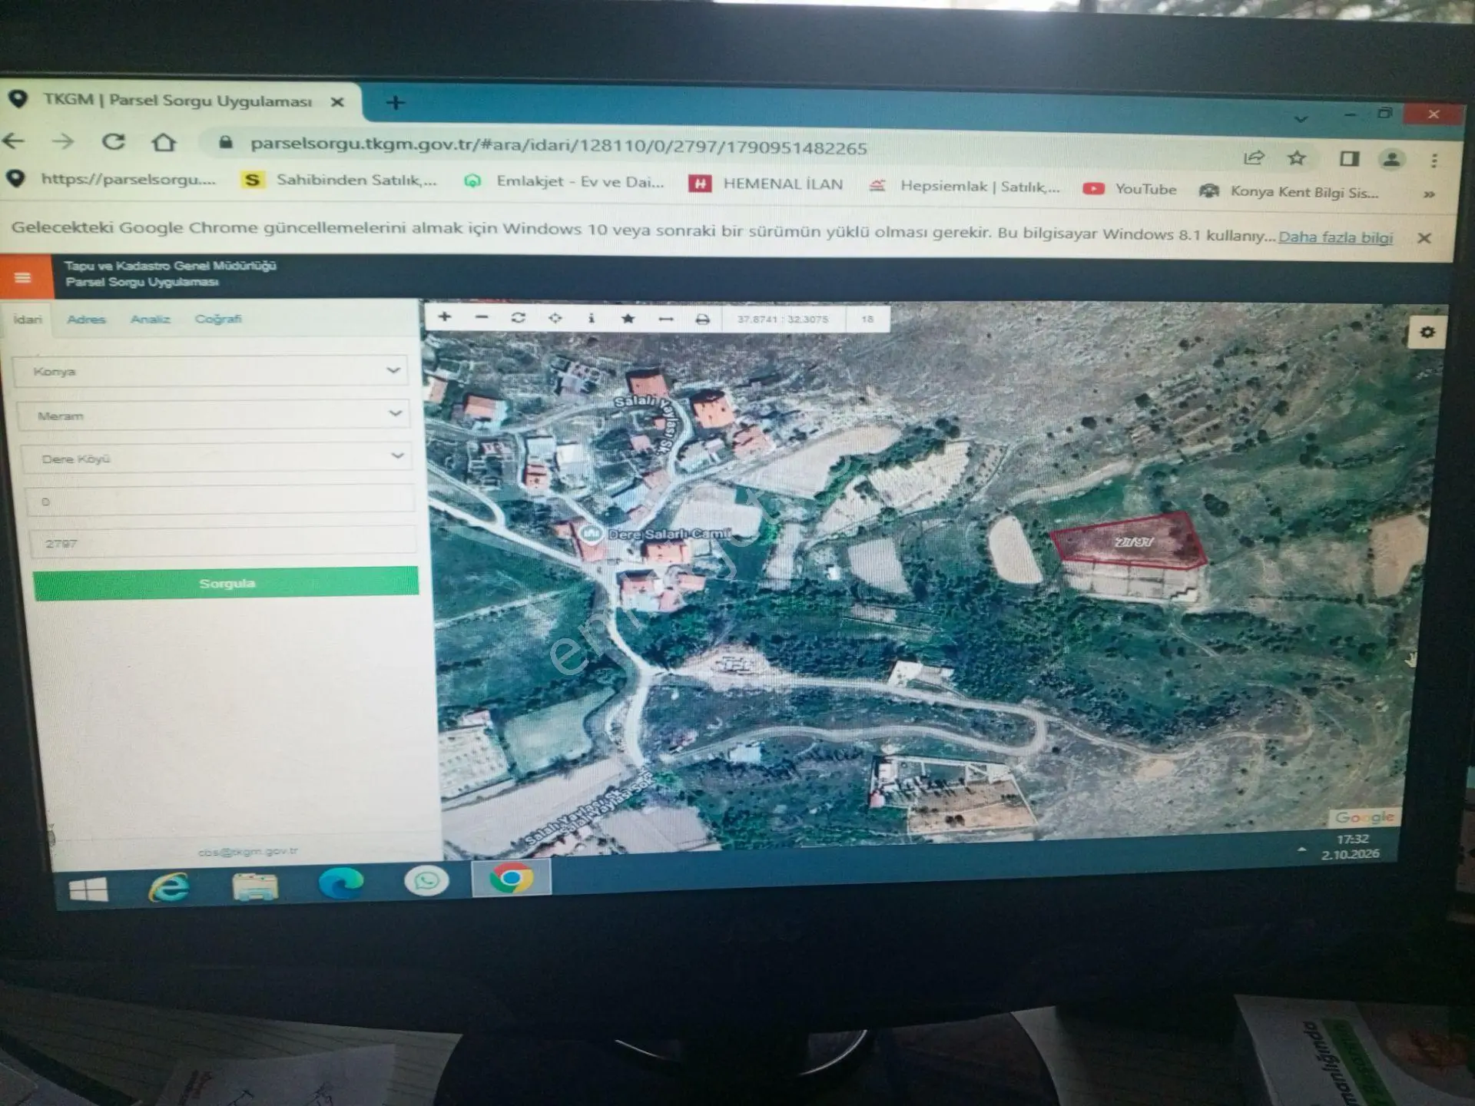Click the star favorites map tool
Viewport: 1475px width, 1106px height.
628,318
